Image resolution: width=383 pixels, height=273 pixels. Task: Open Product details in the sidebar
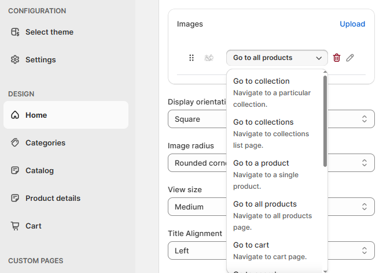click(x=66, y=198)
